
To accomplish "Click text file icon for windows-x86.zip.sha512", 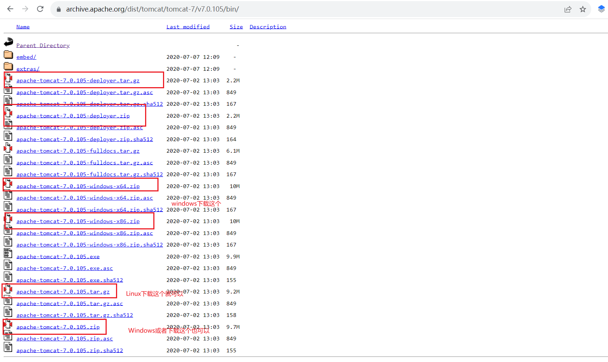I will pyautogui.click(x=8, y=242).
